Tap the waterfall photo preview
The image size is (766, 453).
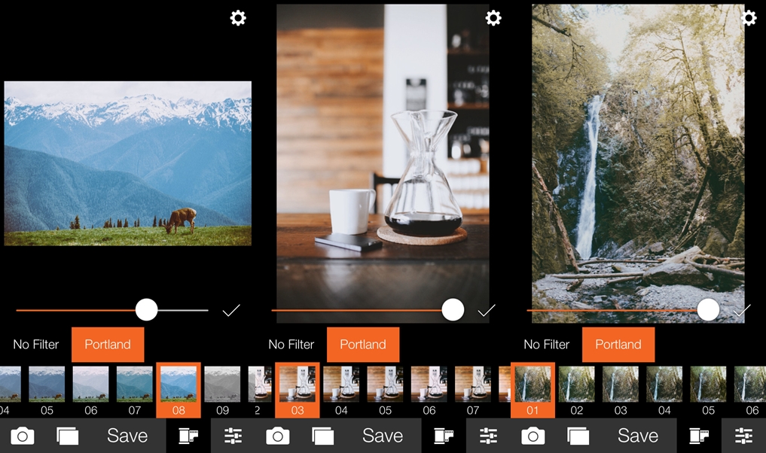[638, 163]
